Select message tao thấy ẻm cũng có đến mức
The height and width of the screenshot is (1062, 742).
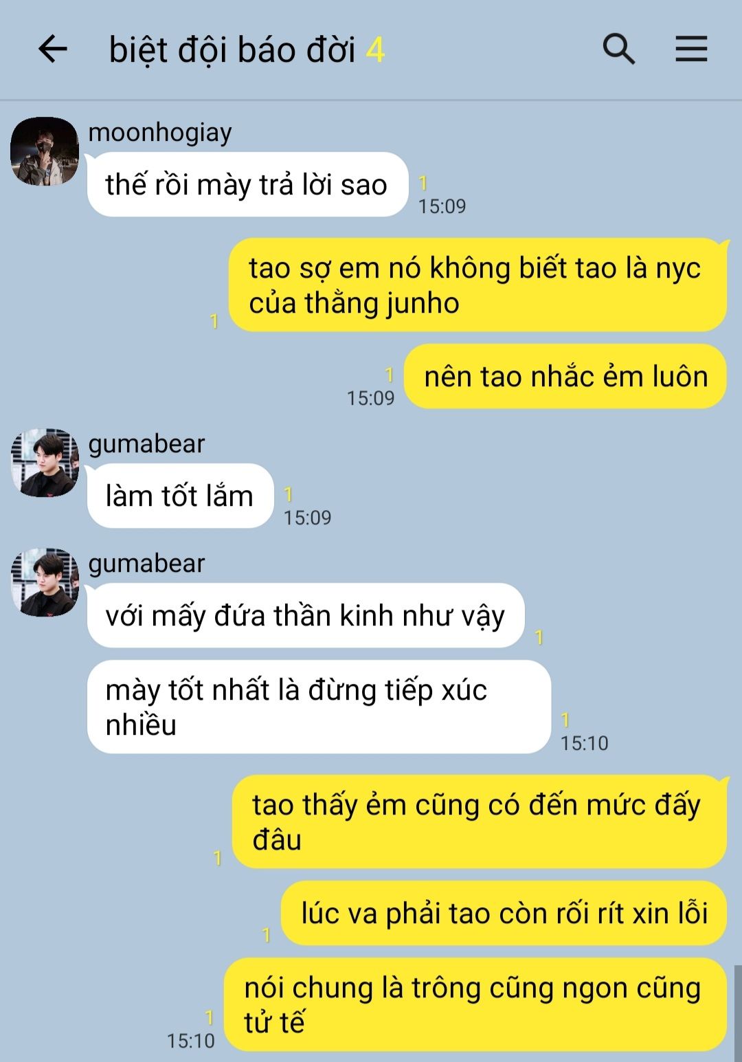tap(479, 821)
